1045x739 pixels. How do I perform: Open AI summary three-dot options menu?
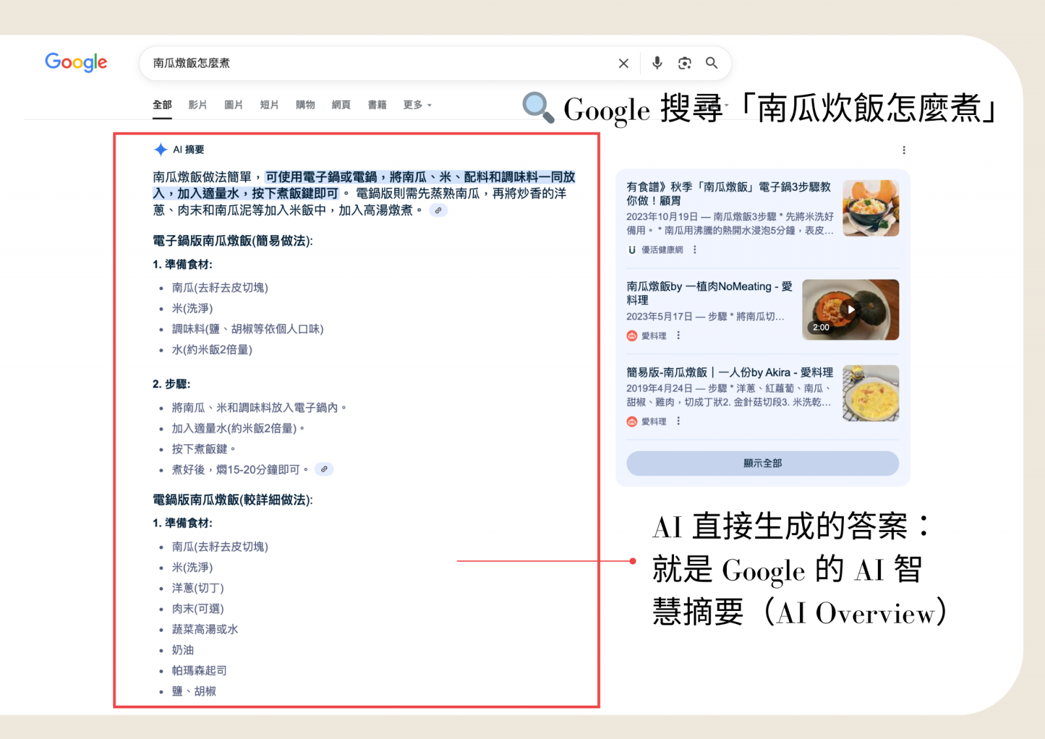click(x=904, y=150)
